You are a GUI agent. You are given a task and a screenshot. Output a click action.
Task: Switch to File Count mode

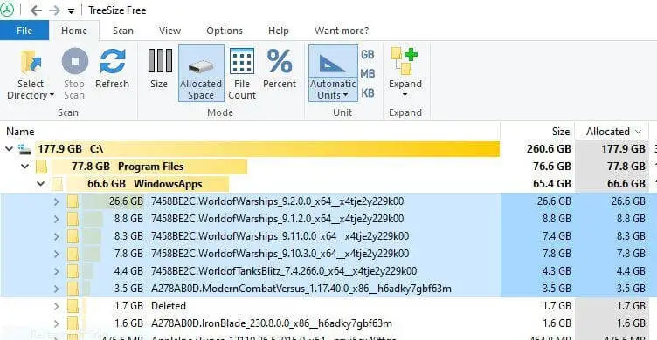coord(242,73)
